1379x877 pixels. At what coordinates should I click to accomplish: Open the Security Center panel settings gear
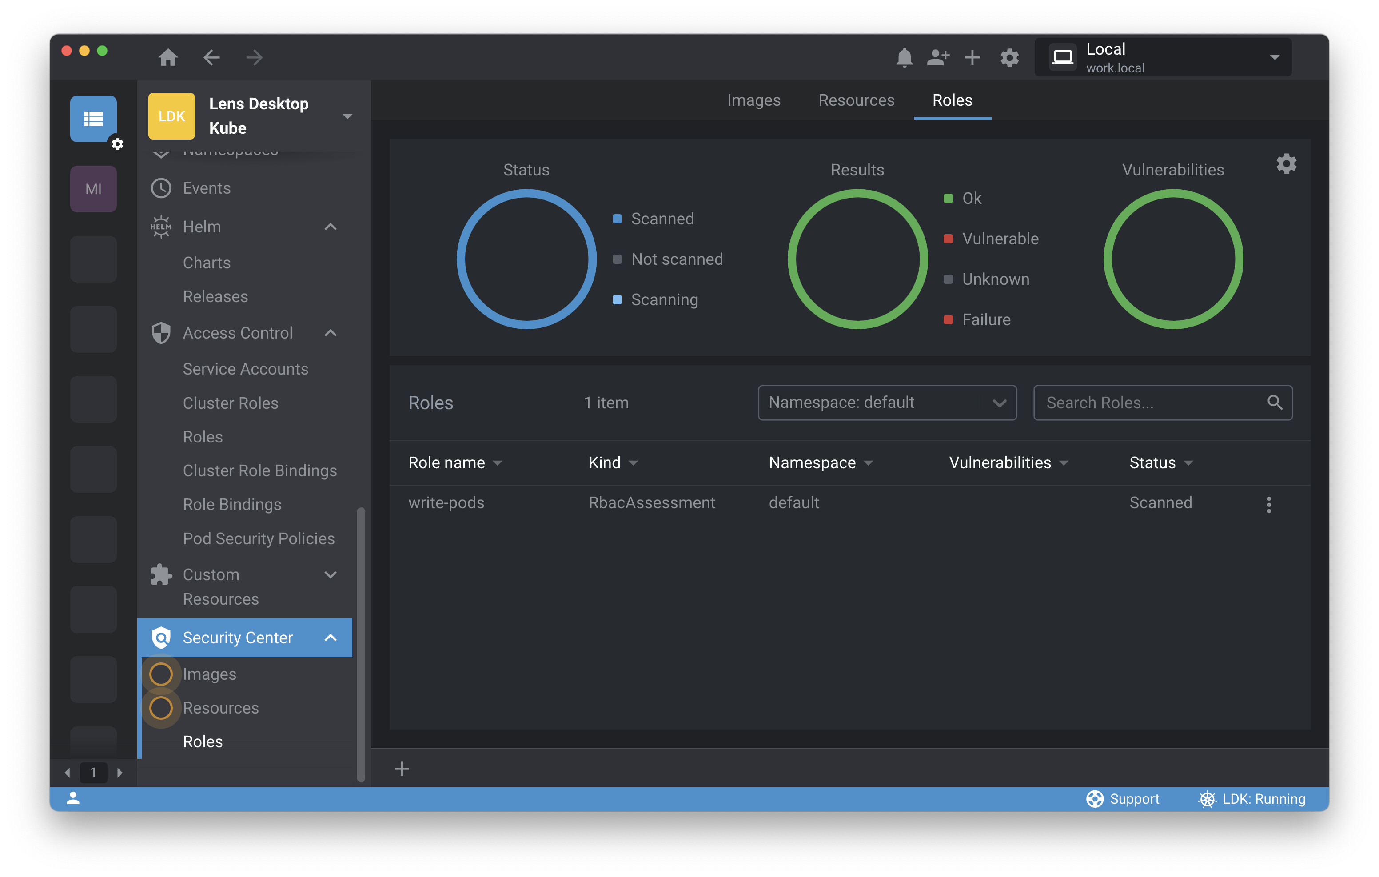[x=1286, y=164]
